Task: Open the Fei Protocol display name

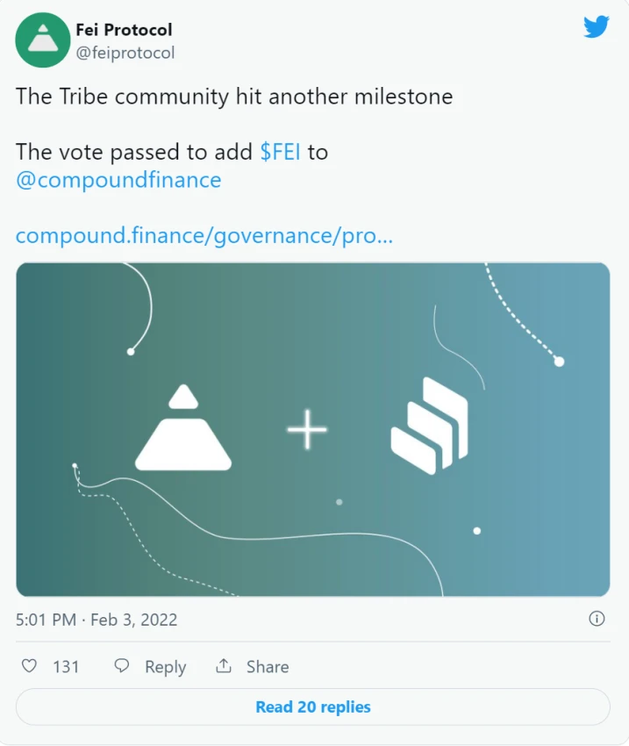Action: pyautogui.click(x=124, y=30)
